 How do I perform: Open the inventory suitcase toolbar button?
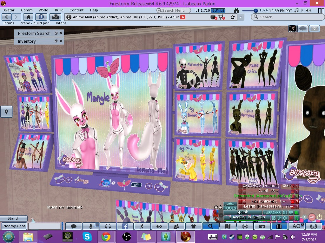click(x=279, y=226)
